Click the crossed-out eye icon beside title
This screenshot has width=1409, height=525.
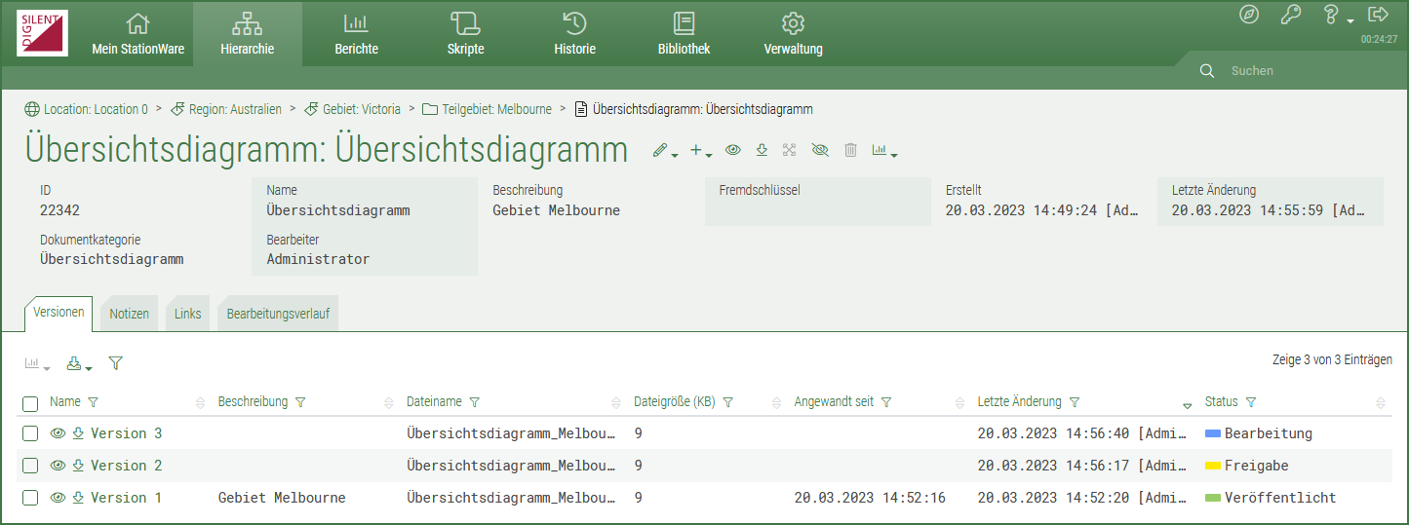819,150
